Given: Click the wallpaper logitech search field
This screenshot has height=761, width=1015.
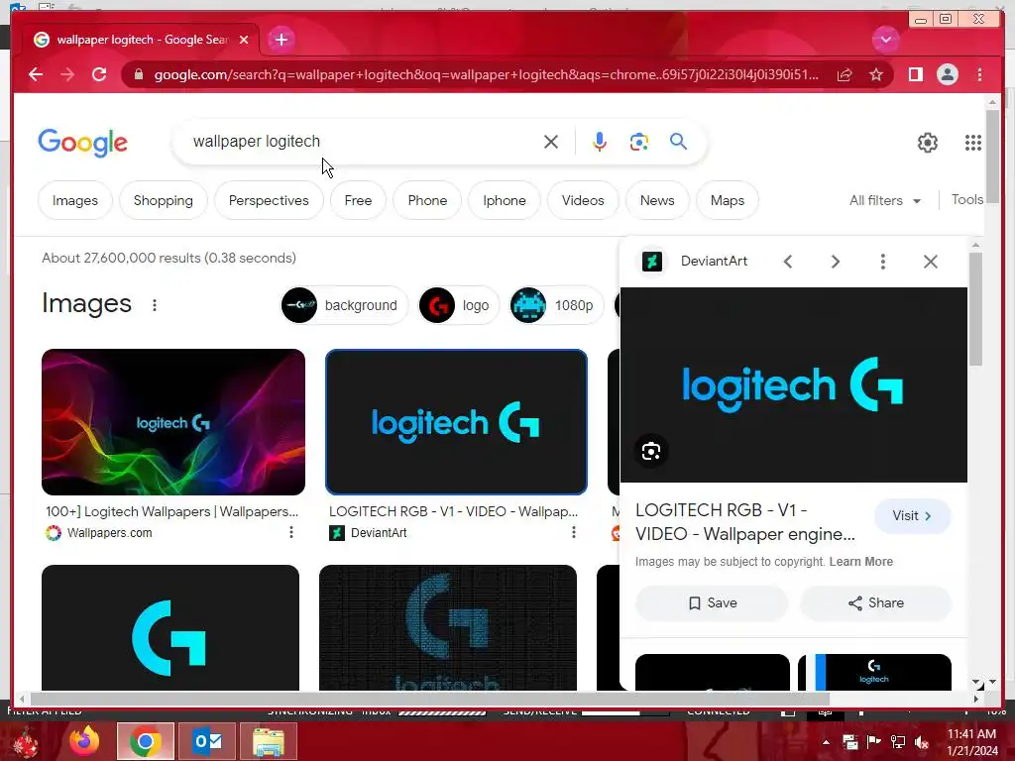Looking at the screenshot, I should pos(363,141).
